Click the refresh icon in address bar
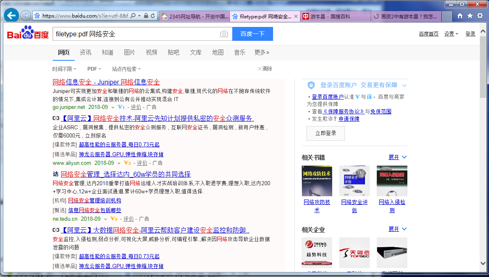 [153, 16]
